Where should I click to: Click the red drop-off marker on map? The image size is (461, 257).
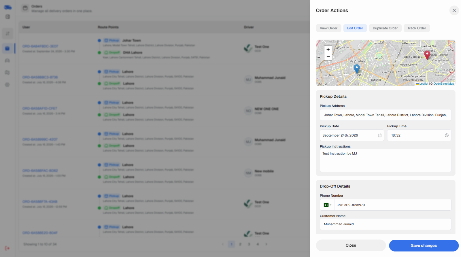(x=427, y=55)
